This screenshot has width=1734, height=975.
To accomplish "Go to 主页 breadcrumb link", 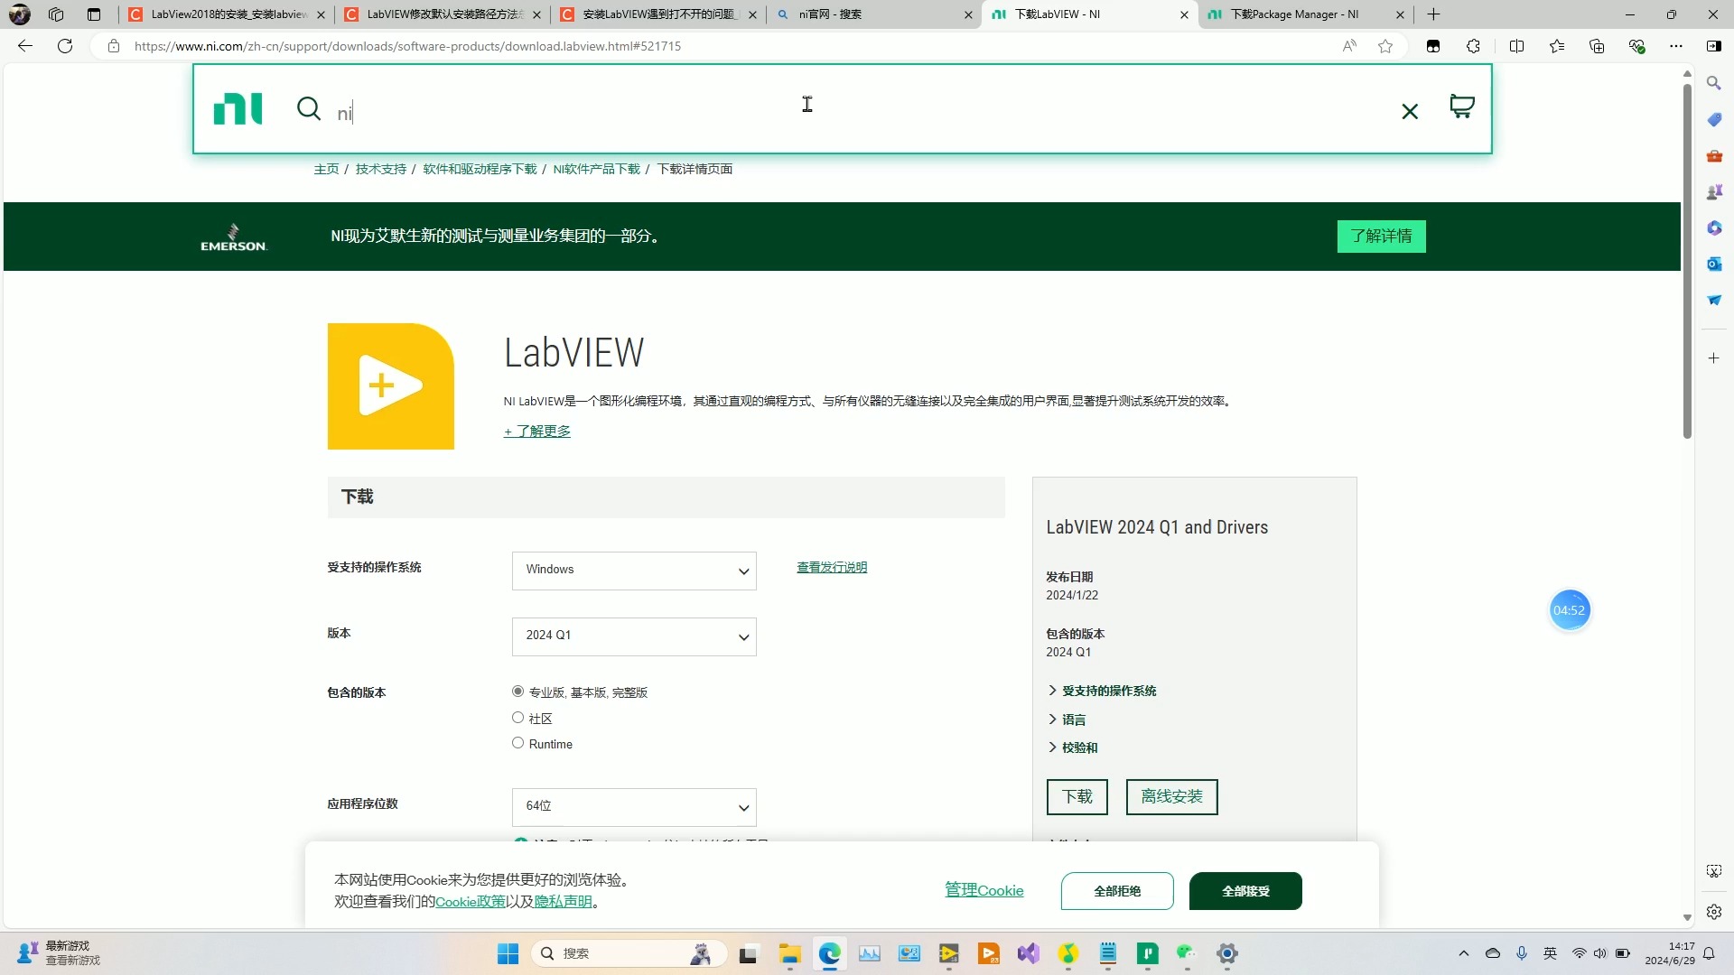I will pos(326,169).
